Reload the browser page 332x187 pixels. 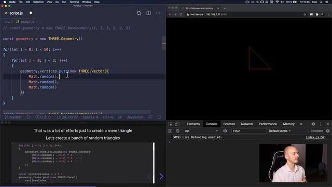click(x=181, y=15)
